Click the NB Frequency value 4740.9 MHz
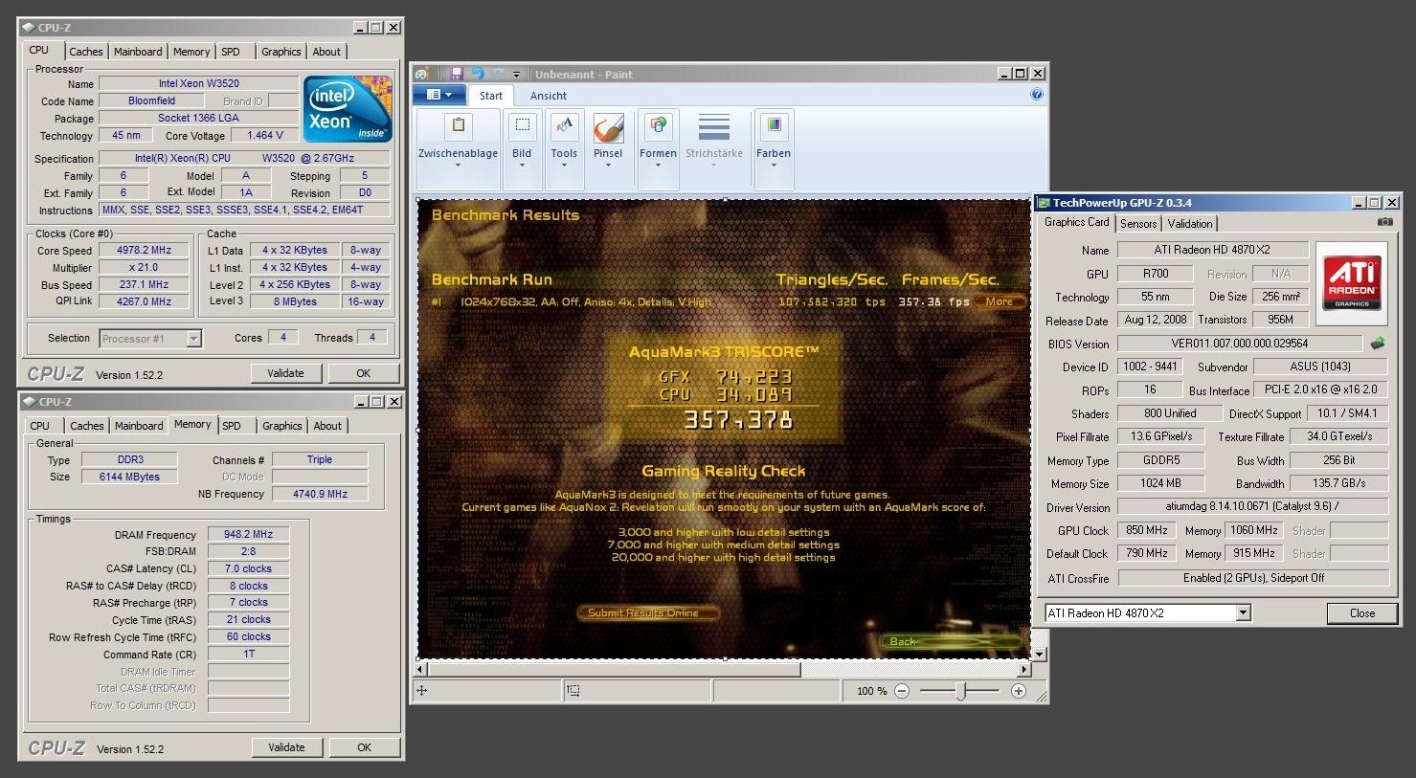This screenshot has width=1416, height=778. coord(320,494)
